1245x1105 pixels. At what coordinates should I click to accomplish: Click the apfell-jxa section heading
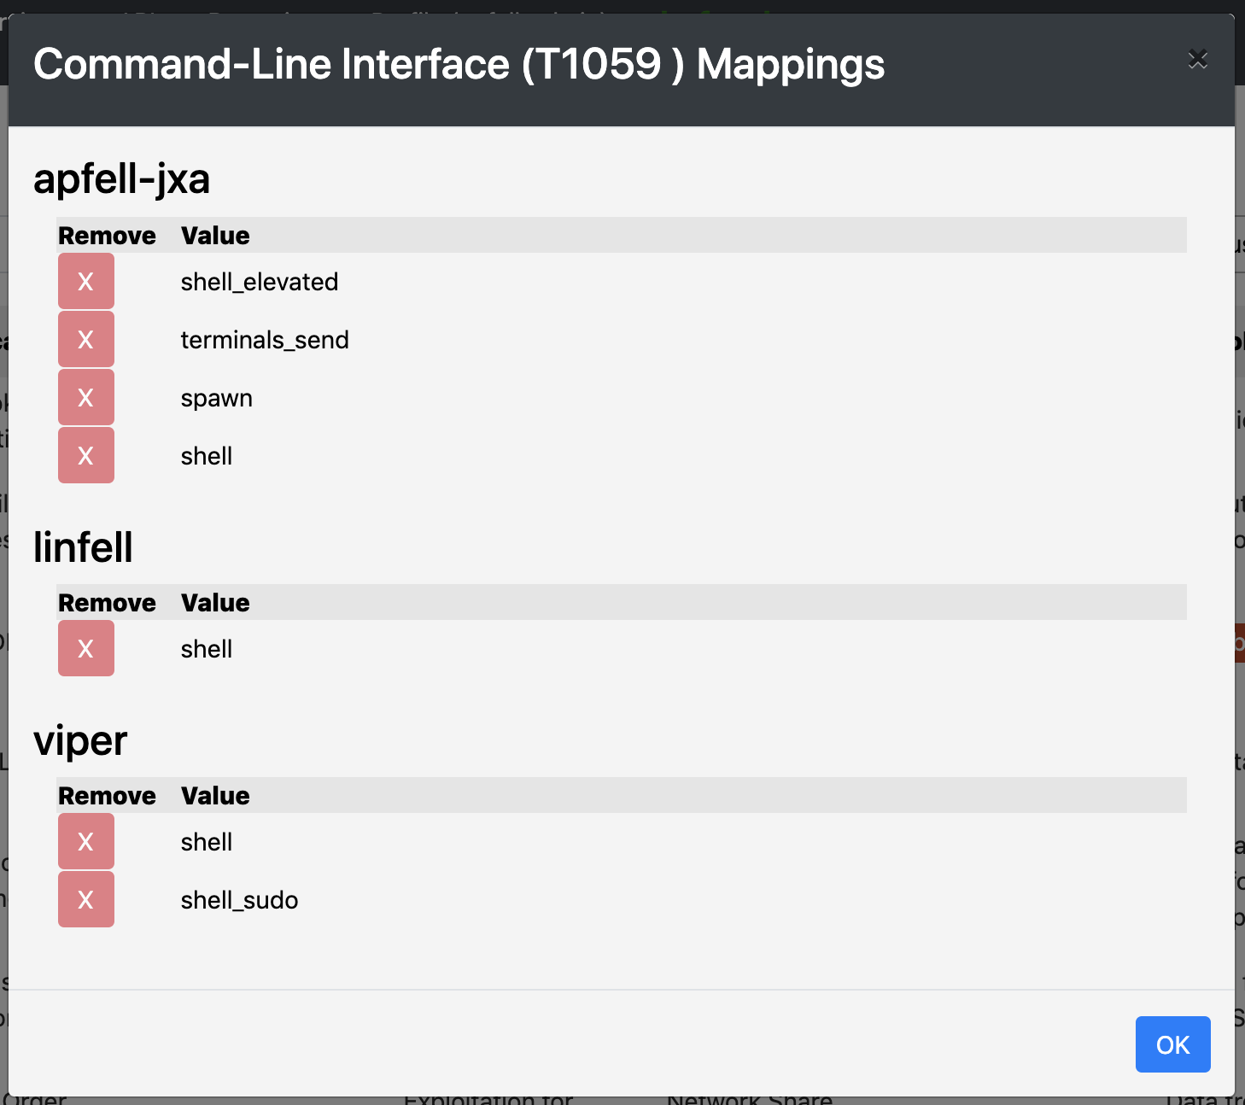pyautogui.click(x=121, y=179)
